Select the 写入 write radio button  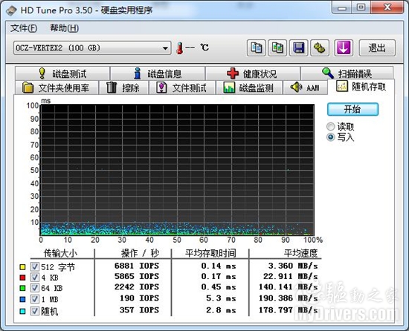tap(331, 137)
